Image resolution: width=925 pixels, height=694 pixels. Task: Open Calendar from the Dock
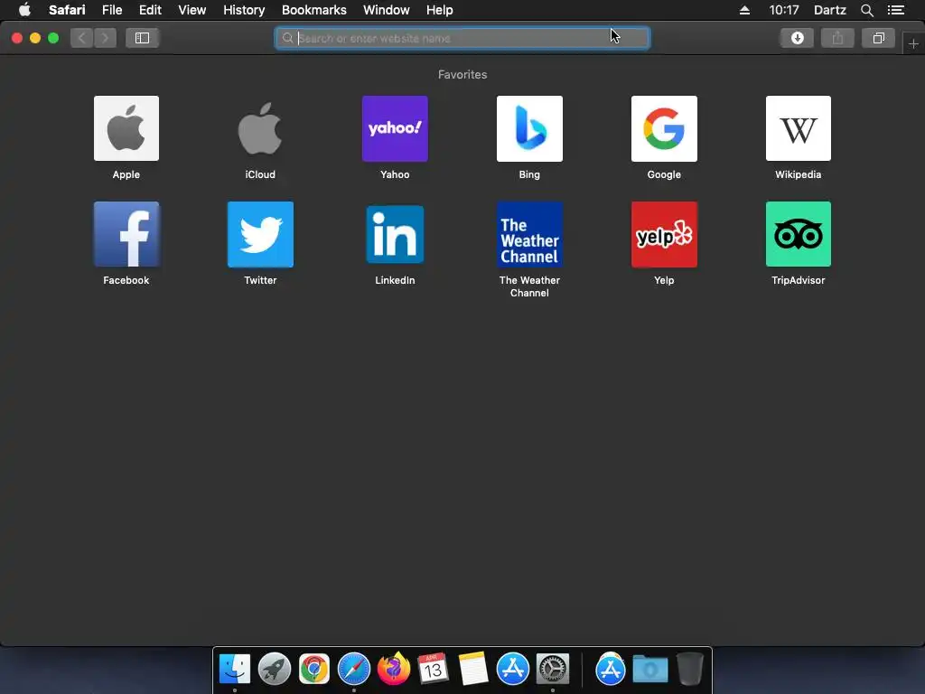tap(433, 669)
